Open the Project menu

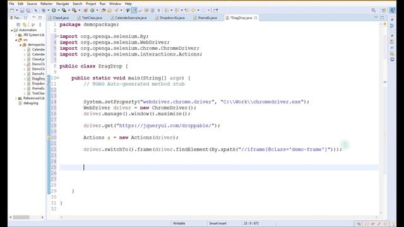coord(91,4)
